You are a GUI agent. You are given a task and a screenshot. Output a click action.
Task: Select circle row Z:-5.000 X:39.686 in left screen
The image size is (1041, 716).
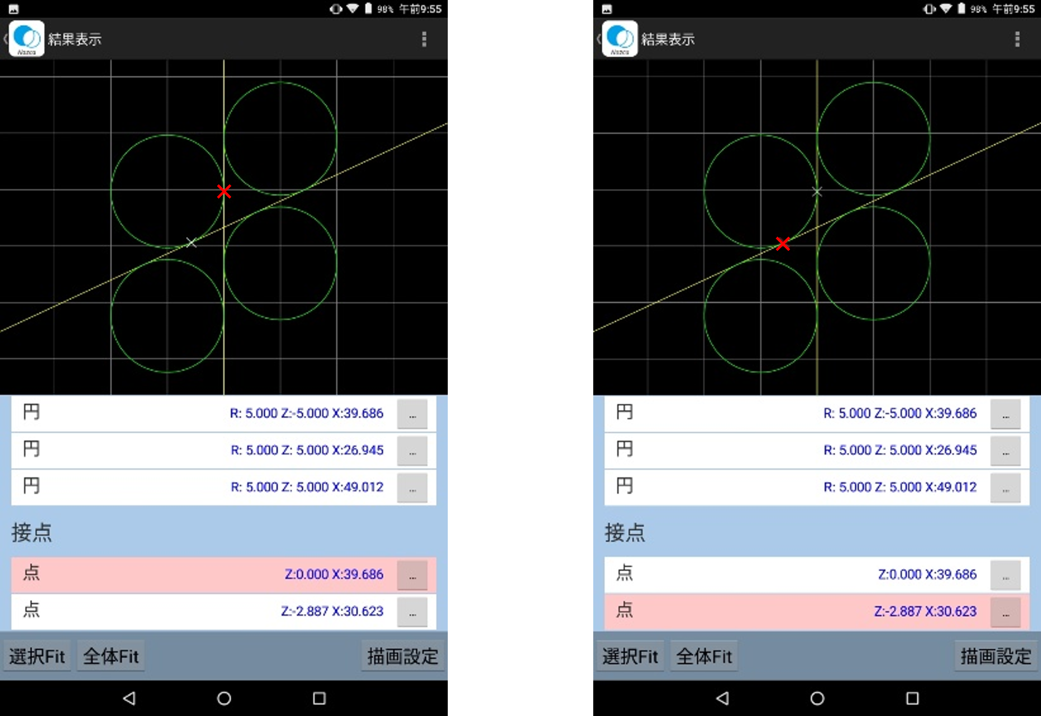coord(224,413)
